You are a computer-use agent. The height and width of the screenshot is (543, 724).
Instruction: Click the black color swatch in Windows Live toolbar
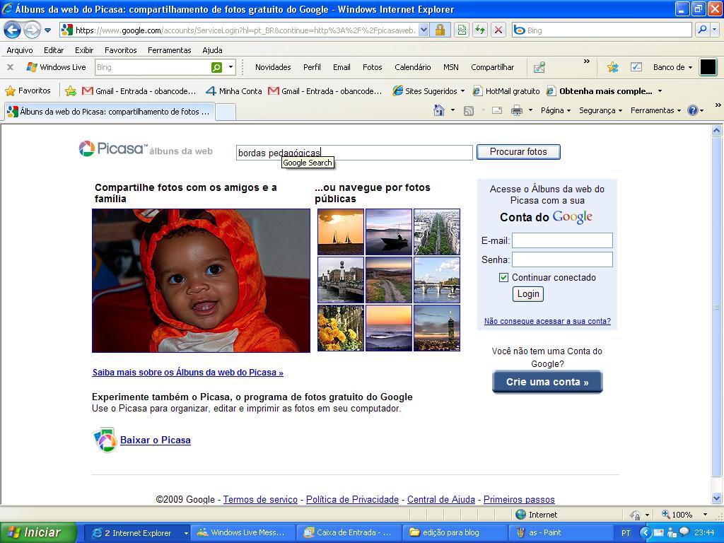[708, 67]
